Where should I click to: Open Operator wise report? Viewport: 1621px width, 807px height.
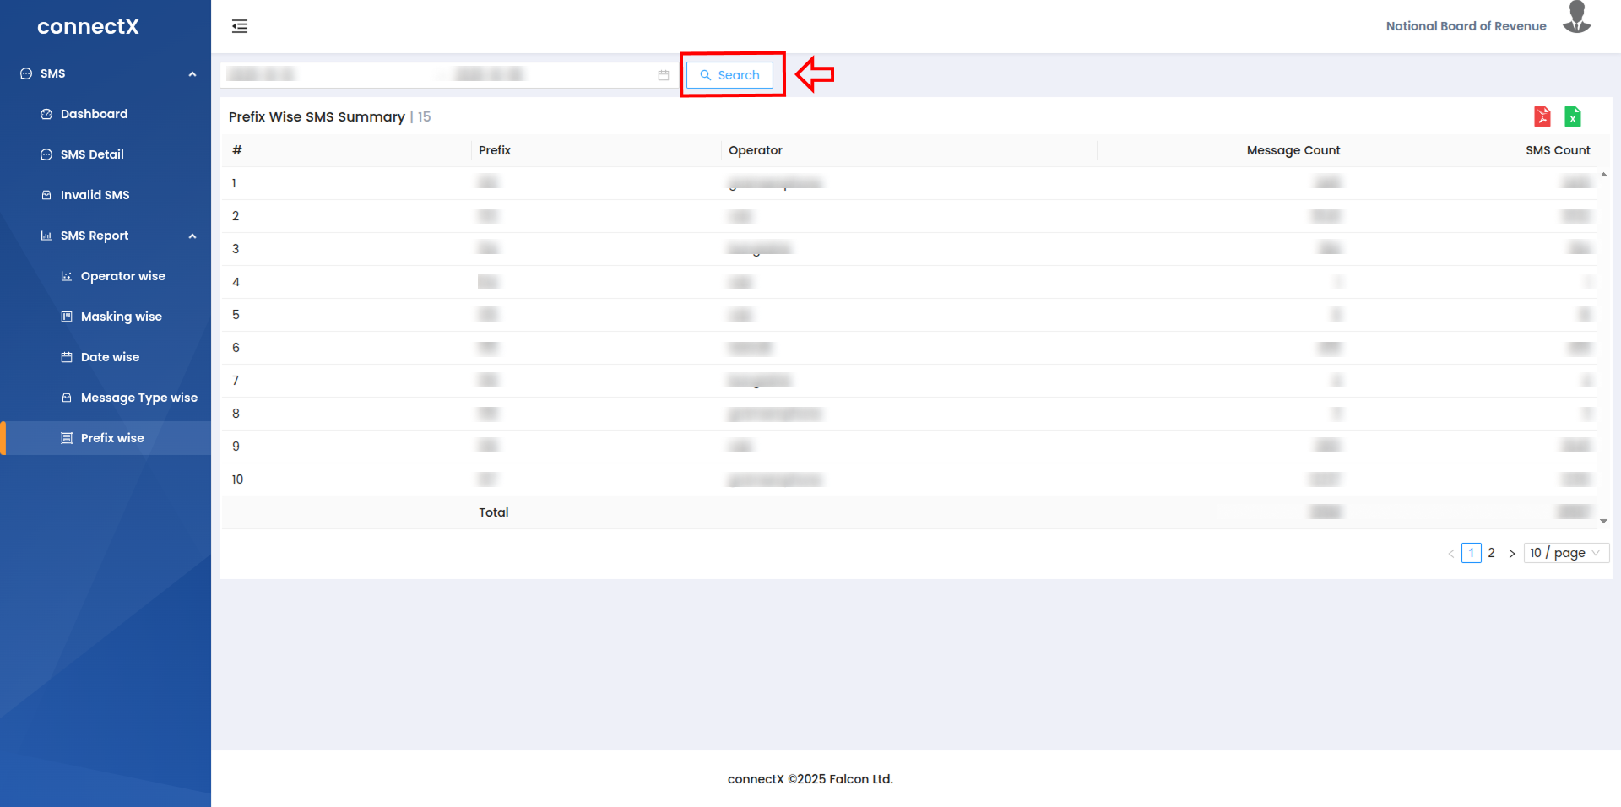click(x=122, y=276)
